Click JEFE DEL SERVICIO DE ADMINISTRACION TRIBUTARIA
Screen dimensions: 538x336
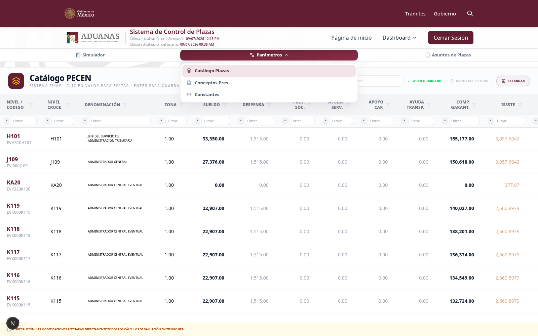(x=110, y=138)
